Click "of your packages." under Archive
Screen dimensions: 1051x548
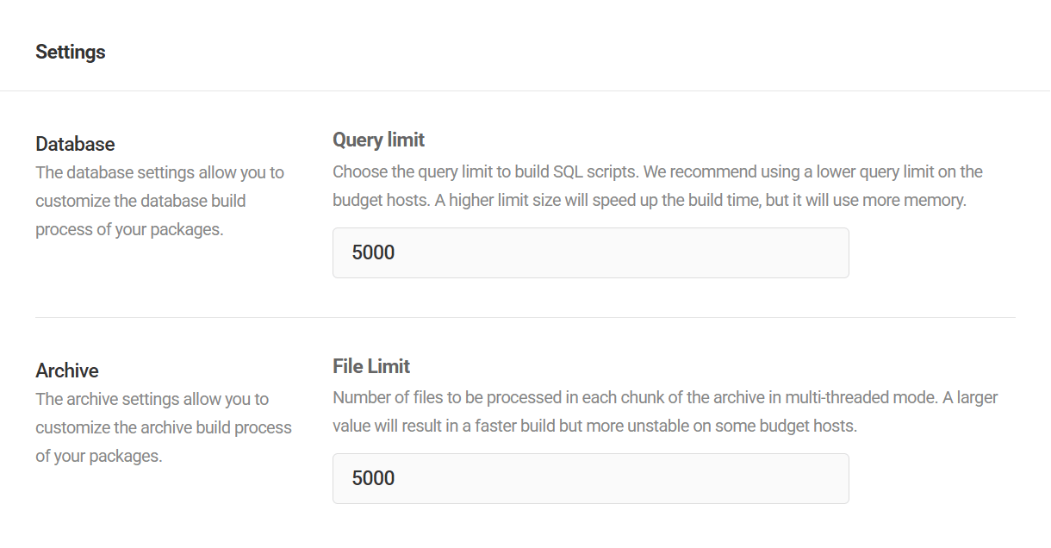pyautogui.click(x=98, y=456)
